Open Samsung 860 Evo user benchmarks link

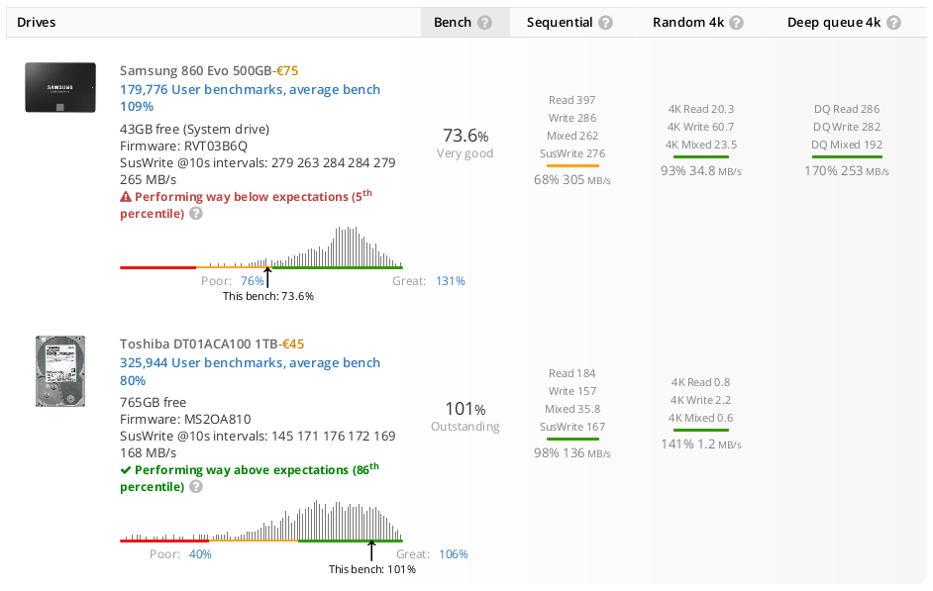(250, 97)
